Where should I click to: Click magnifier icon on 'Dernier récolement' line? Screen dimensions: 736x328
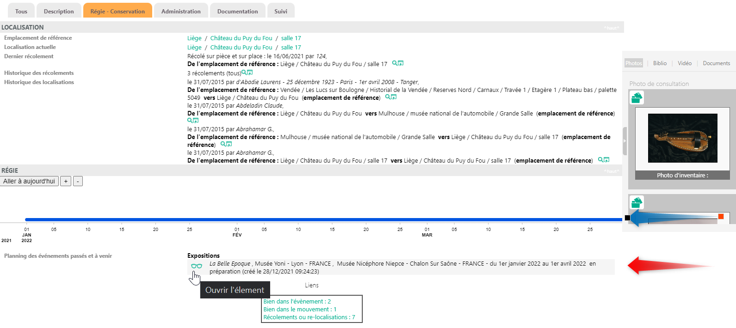pos(395,63)
